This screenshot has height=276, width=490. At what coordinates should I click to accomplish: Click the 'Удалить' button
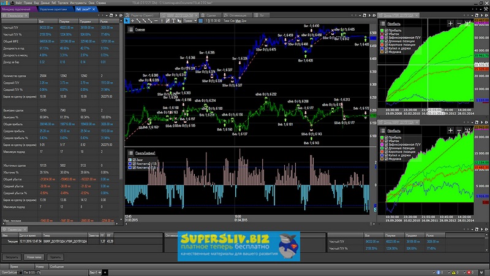(x=56, y=258)
